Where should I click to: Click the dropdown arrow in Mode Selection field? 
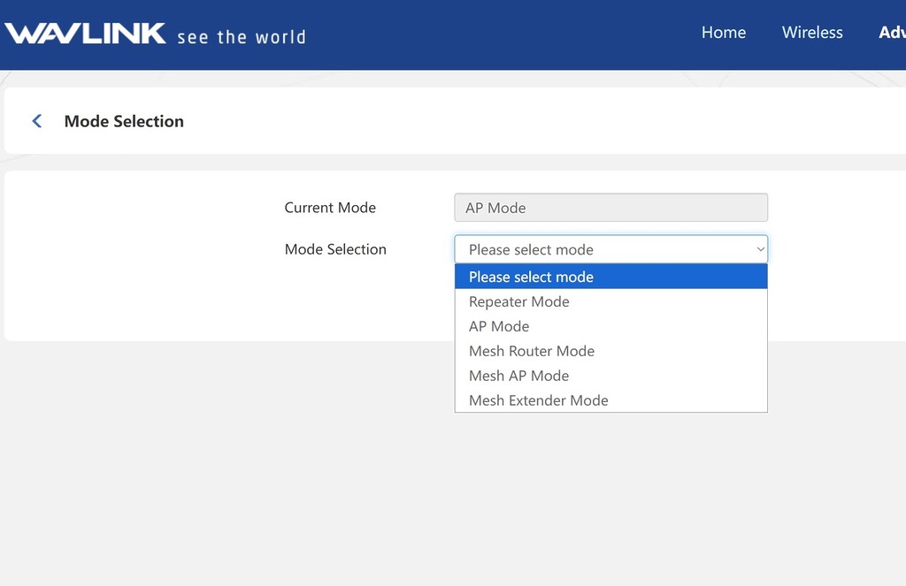(760, 249)
